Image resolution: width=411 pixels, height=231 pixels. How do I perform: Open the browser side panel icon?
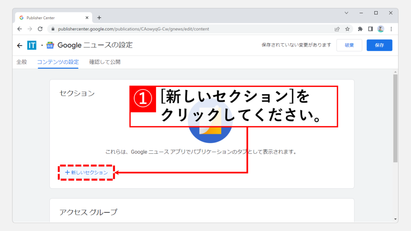tap(370, 29)
